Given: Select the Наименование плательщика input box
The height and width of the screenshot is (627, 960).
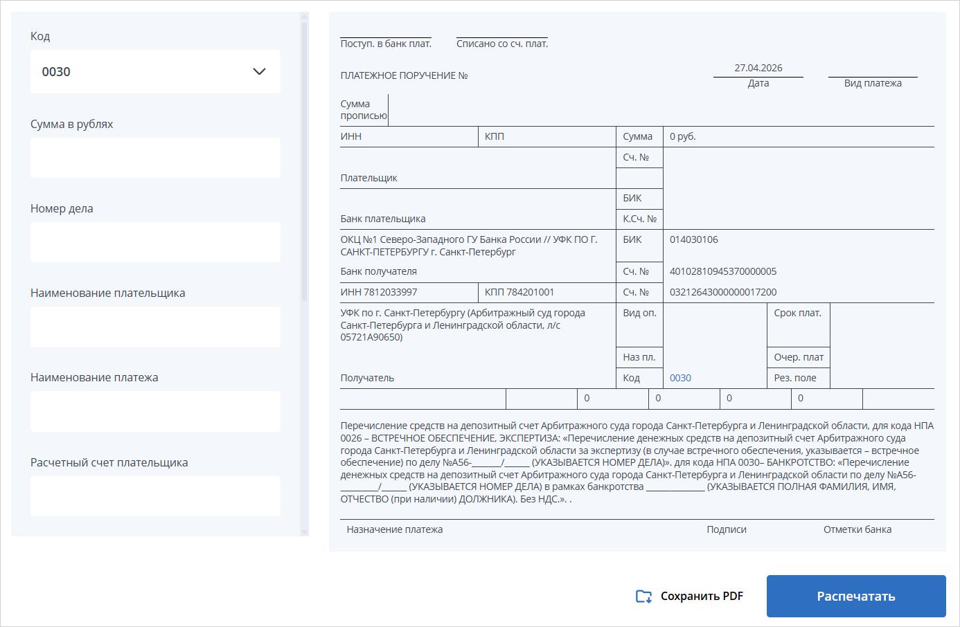Looking at the screenshot, I should 155,327.
